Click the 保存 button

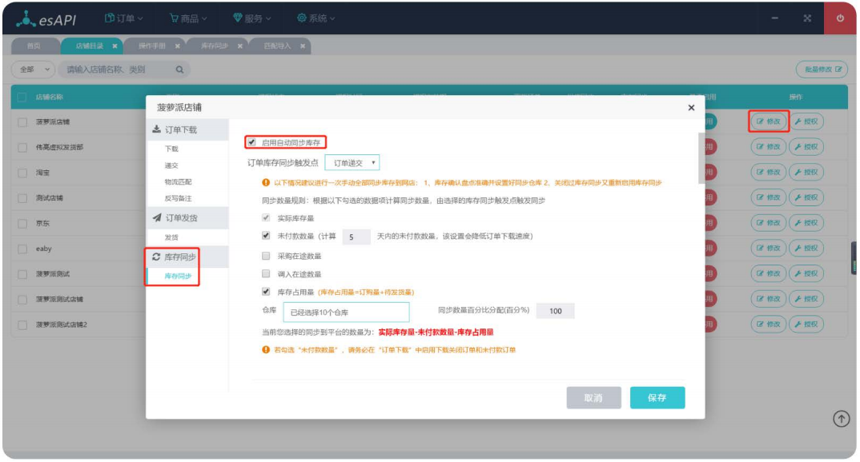click(x=657, y=397)
